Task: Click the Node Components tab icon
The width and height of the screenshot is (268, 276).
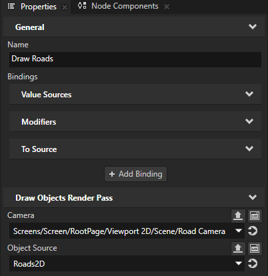Action: click(82, 6)
